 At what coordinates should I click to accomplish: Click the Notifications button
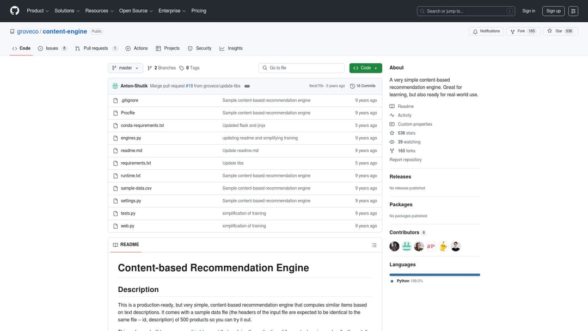point(486,31)
